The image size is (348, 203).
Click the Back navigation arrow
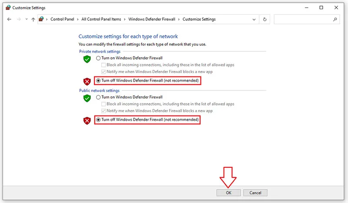pyautogui.click(x=9, y=19)
